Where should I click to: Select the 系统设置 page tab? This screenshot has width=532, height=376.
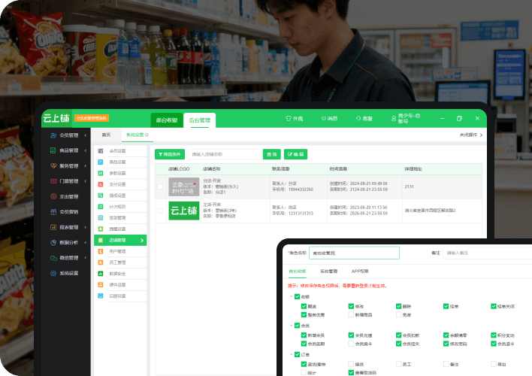(137, 135)
